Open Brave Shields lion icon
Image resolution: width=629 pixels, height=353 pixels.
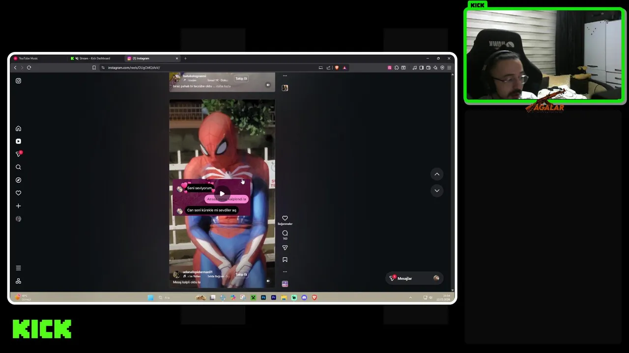coord(337,68)
